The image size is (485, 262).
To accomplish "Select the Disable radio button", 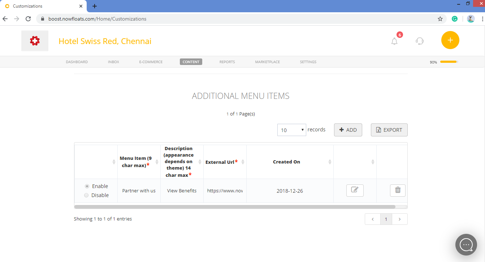I will [x=86, y=195].
